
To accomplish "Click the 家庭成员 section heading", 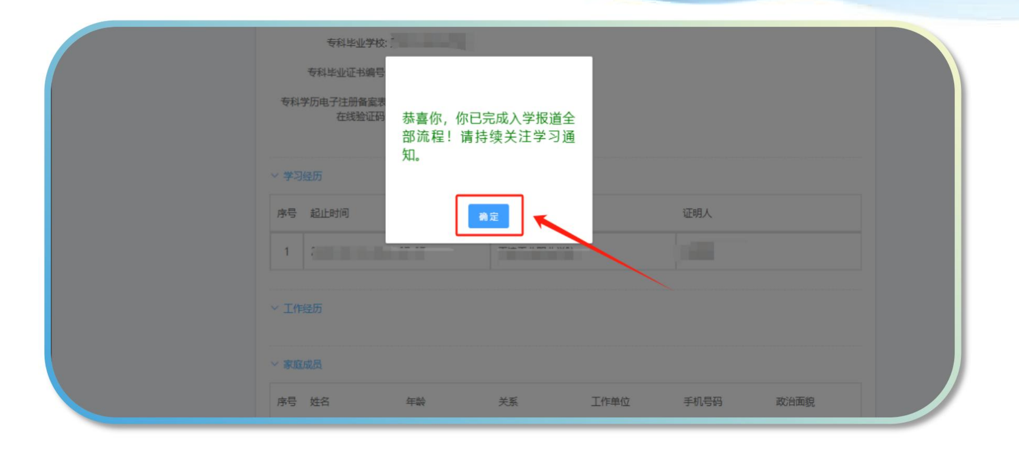I will (302, 364).
